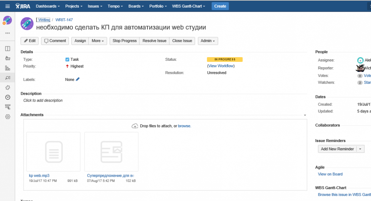This screenshot has width=371, height=201.
Task: Open the reports bar-chart icon in sidebar
Action: [8, 68]
